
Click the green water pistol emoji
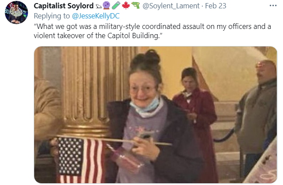(x=135, y=5)
